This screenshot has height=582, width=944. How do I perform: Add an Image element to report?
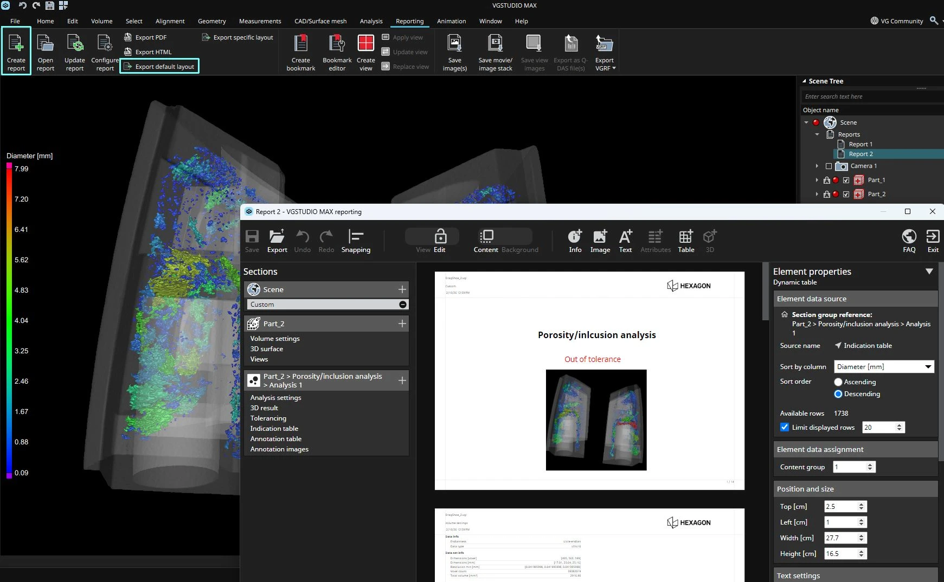pyautogui.click(x=600, y=241)
